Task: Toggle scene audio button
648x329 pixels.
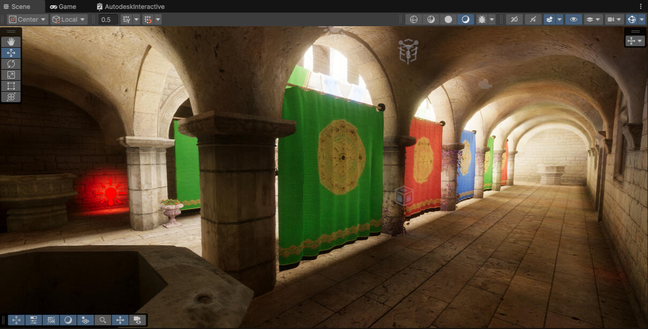Action: click(532, 19)
